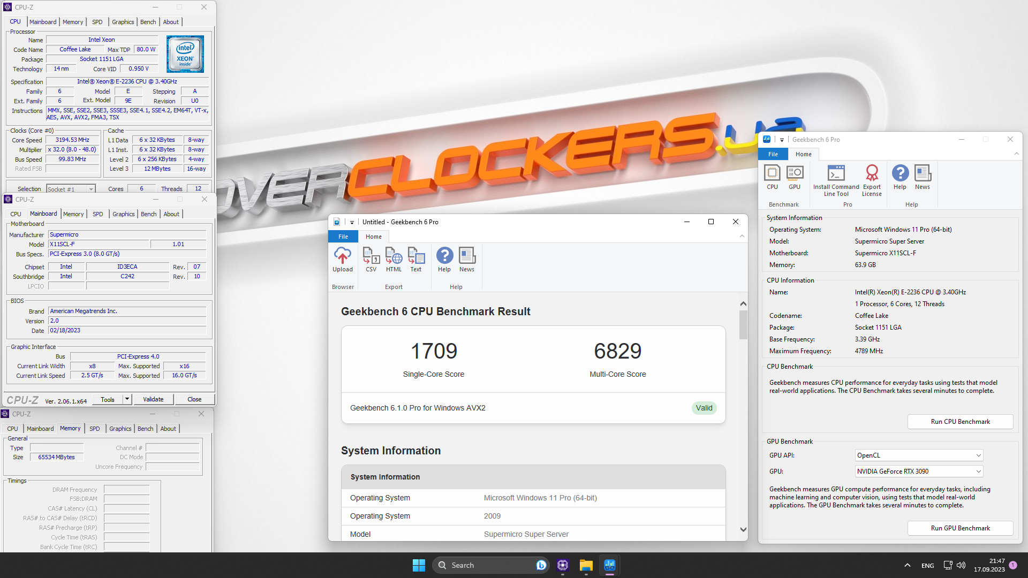The height and width of the screenshot is (578, 1028).
Task: Click Run GPU Benchmark button
Action: [960, 528]
